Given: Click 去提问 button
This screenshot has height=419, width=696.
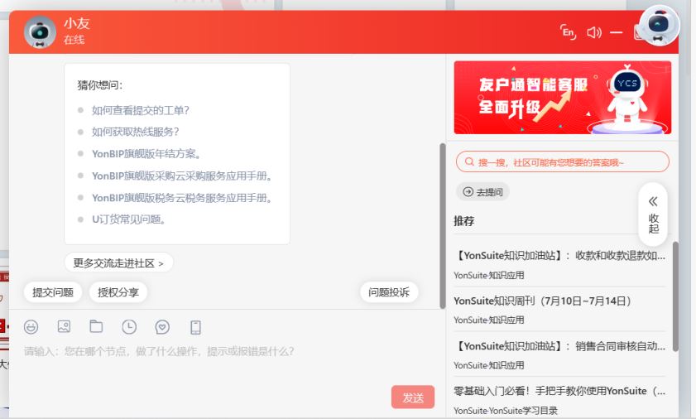Looking at the screenshot, I should [482, 192].
